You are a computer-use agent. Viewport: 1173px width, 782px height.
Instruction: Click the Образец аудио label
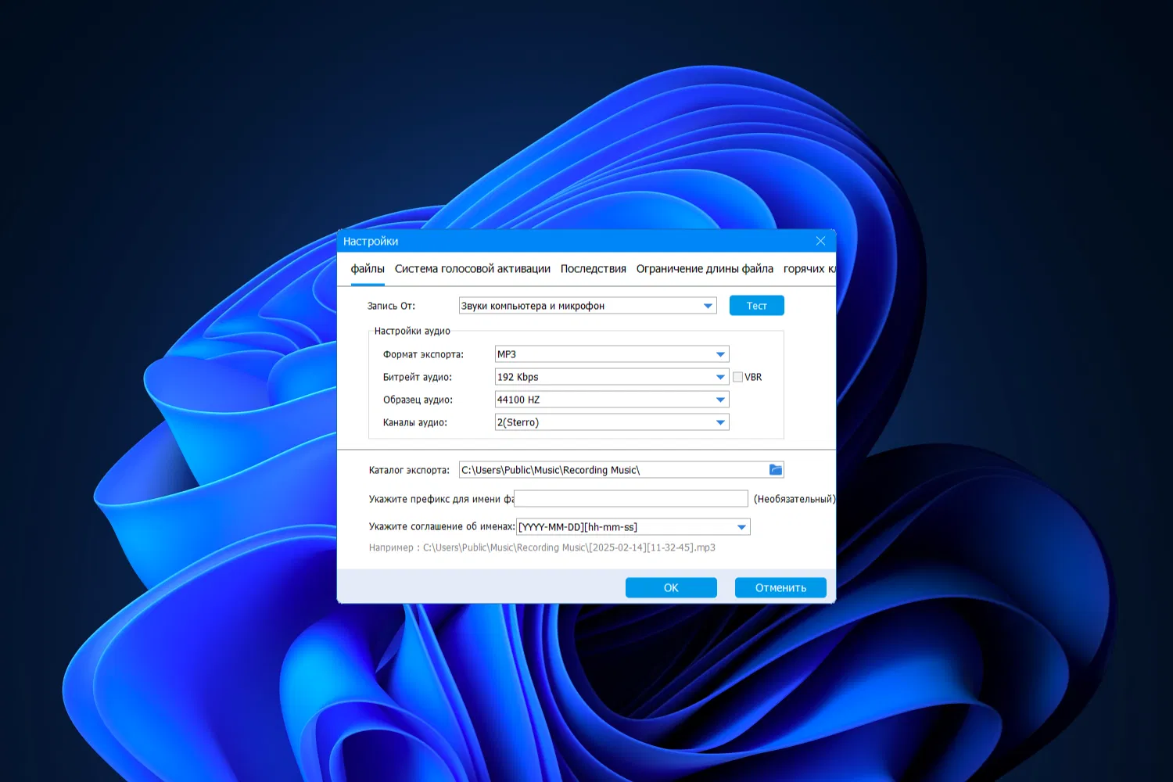[418, 400]
